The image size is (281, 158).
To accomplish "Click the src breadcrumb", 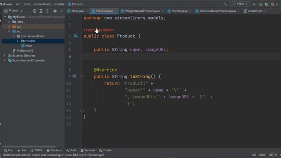I will pyautogui.click(x=18, y=4).
